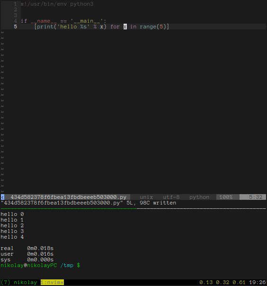Click the 'hello 1' output line
267x286 pixels.
point(12,220)
